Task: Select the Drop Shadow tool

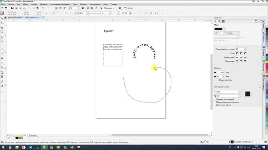Action: [x=2, y=72]
